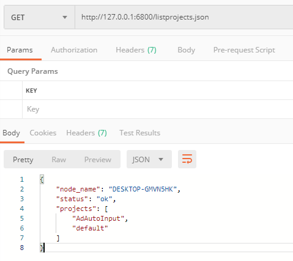Switch to the response Cookies tab
Image resolution: width=293 pixels, height=261 pixels.
click(x=43, y=133)
